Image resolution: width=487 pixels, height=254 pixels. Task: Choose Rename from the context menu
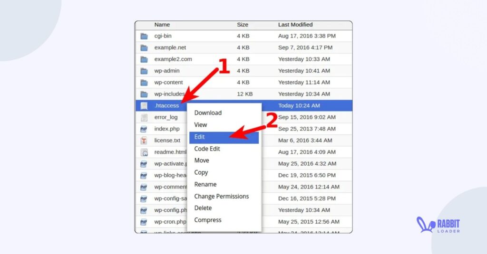click(205, 184)
